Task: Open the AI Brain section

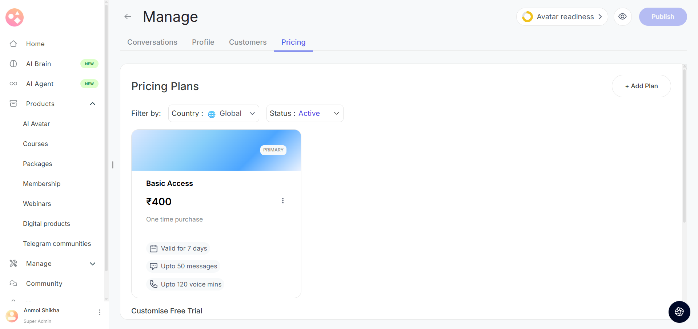Action: (39, 64)
